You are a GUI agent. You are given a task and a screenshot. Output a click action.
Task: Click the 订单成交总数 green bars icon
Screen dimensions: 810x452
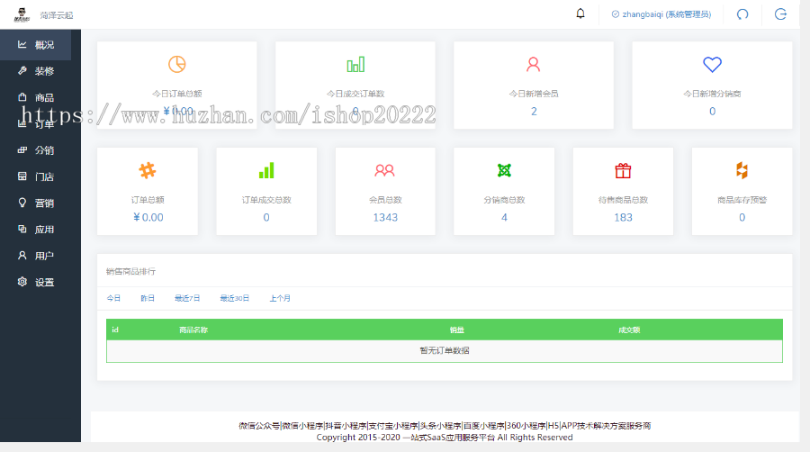click(266, 170)
